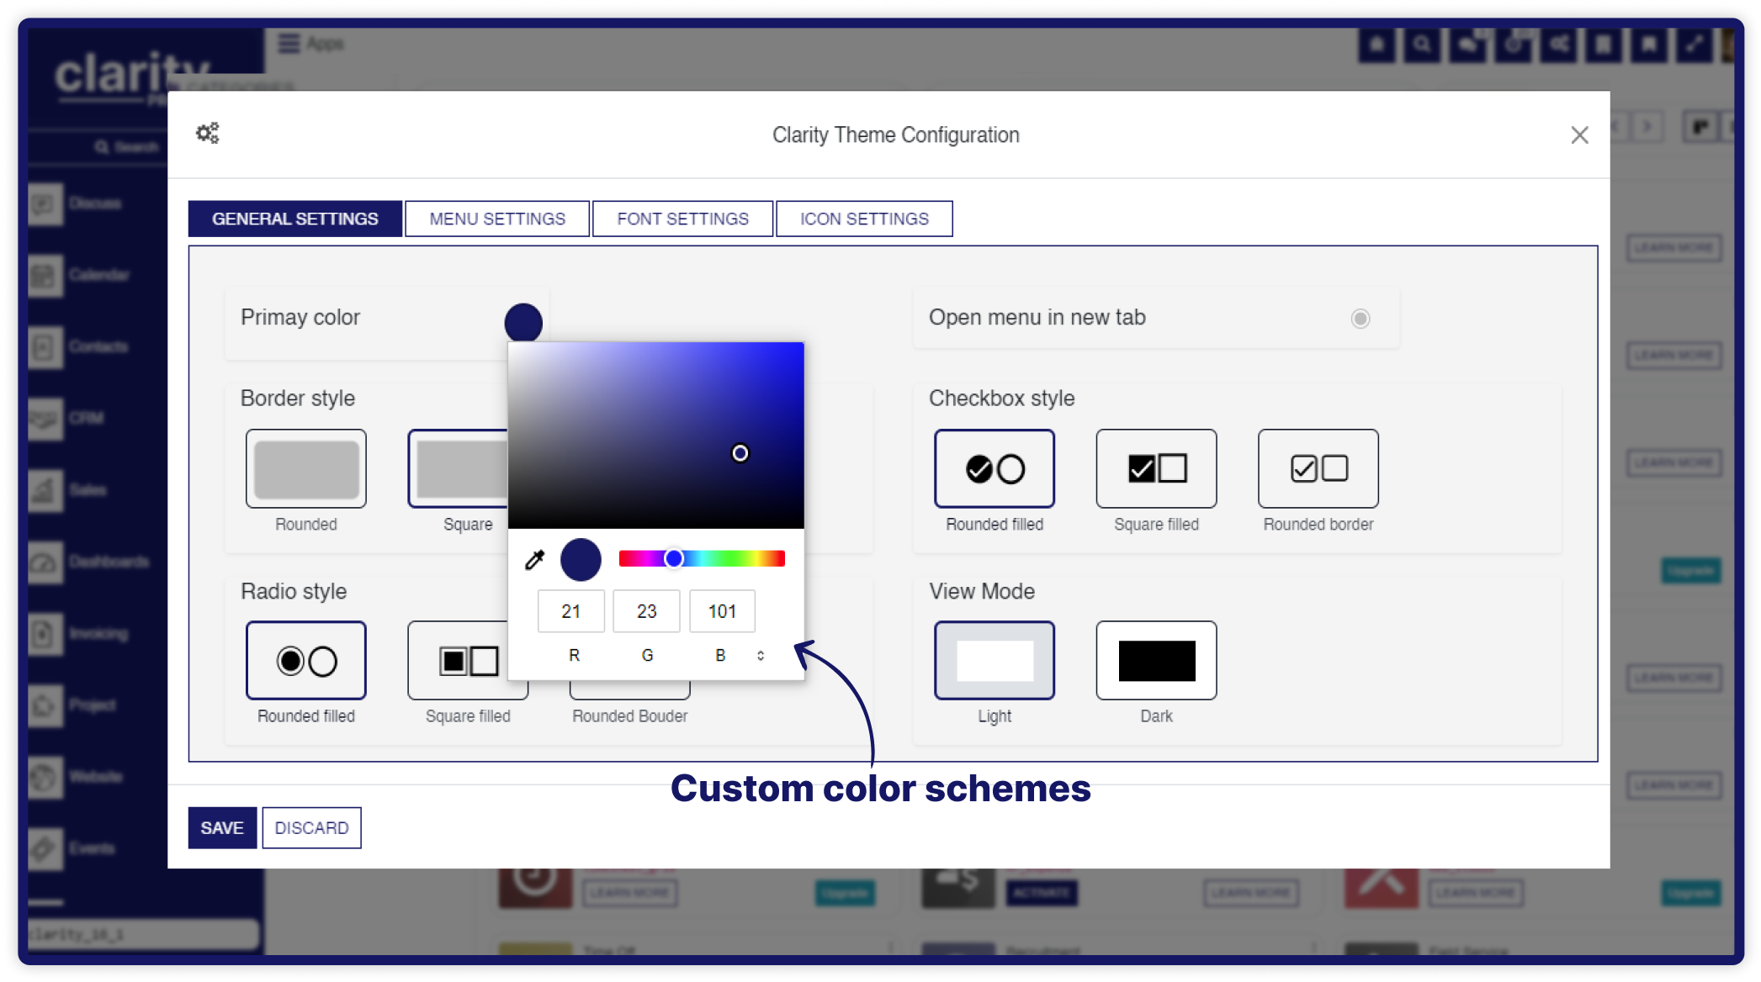1761x982 pixels.
Task: Click the bookmark icon in top toolbar
Action: [1649, 45]
